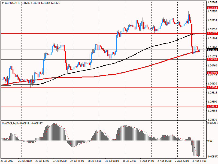Click the 1.29500 price scale value
Viewport: 218px width, 164px height.
[x=212, y=102]
